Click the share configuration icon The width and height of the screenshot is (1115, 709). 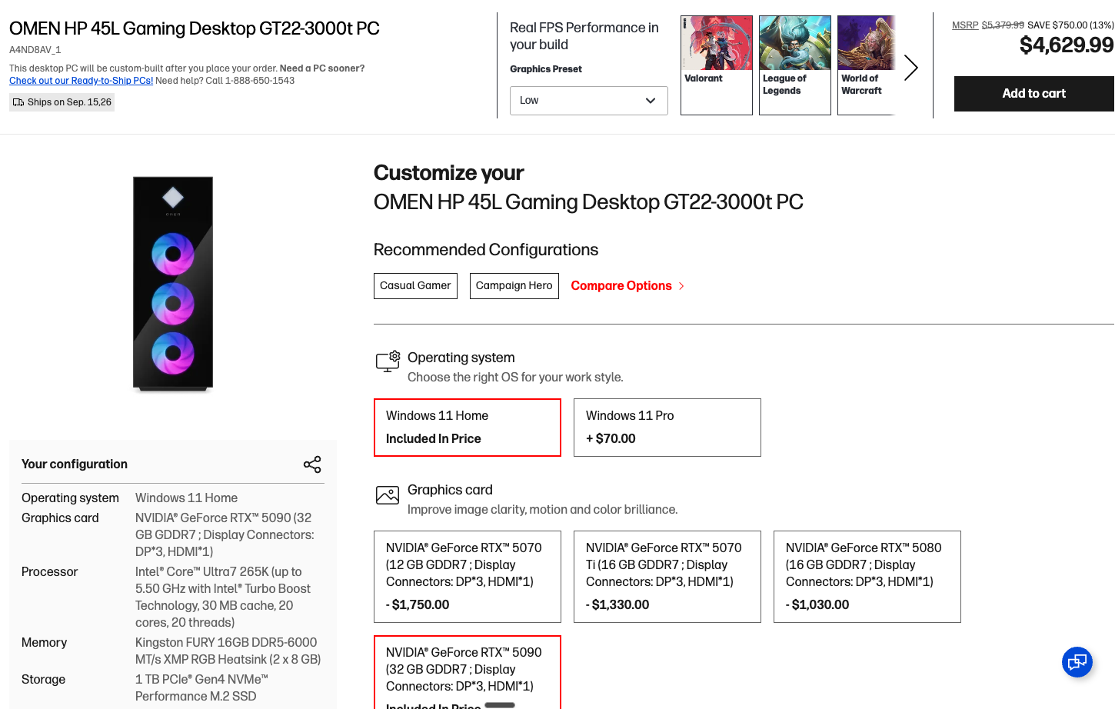tap(312, 464)
